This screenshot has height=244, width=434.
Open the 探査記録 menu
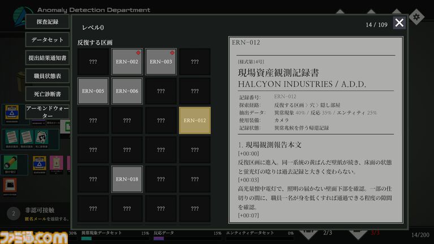(x=48, y=22)
